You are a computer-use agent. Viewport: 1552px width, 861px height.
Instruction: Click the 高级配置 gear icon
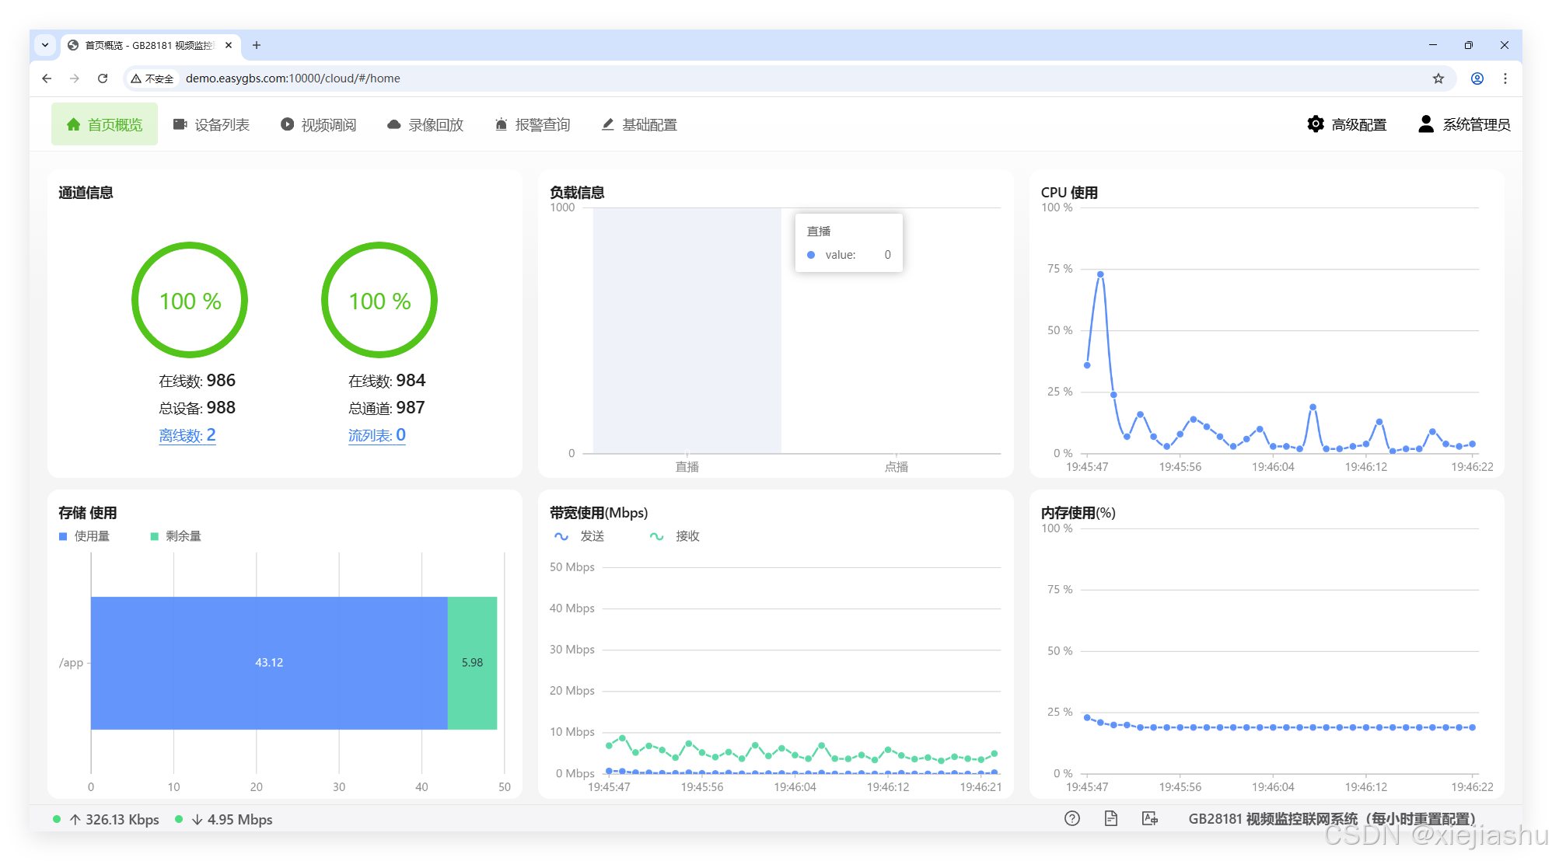click(1316, 124)
